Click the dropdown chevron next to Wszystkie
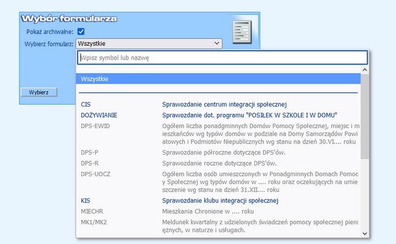Image resolution: width=396 pixels, height=244 pixels. coord(217,43)
